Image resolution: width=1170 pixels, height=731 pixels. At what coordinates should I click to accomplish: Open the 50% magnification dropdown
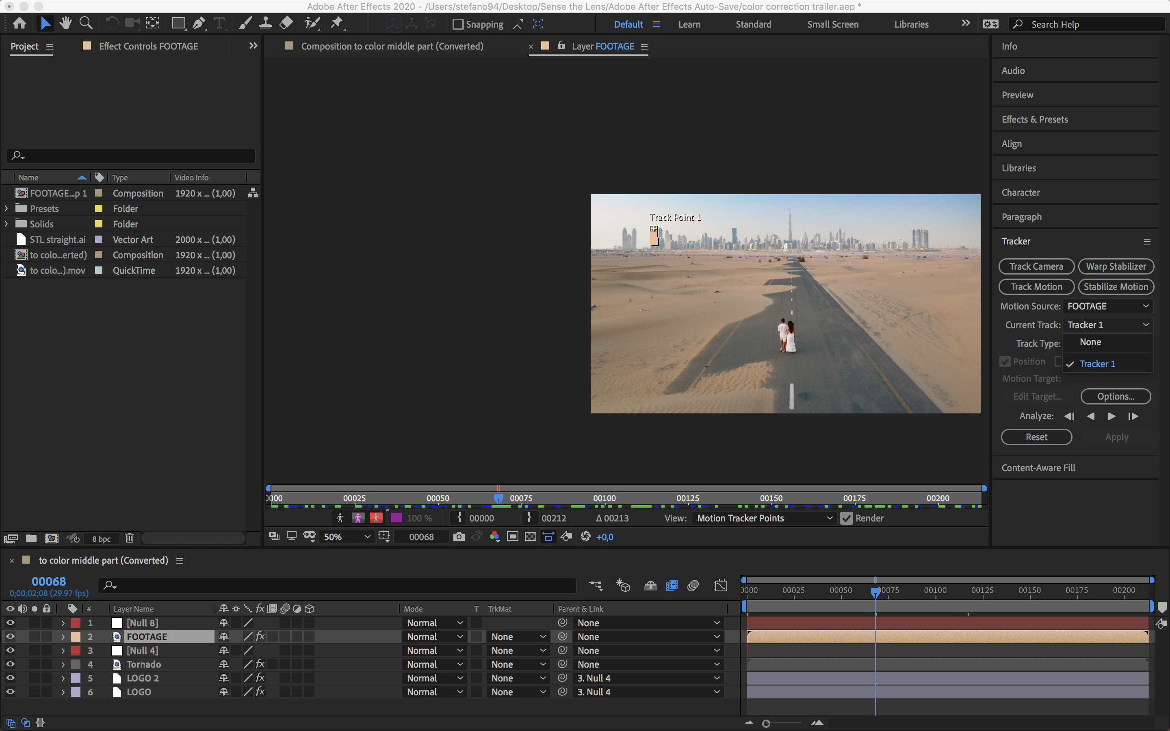pos(346,536)
